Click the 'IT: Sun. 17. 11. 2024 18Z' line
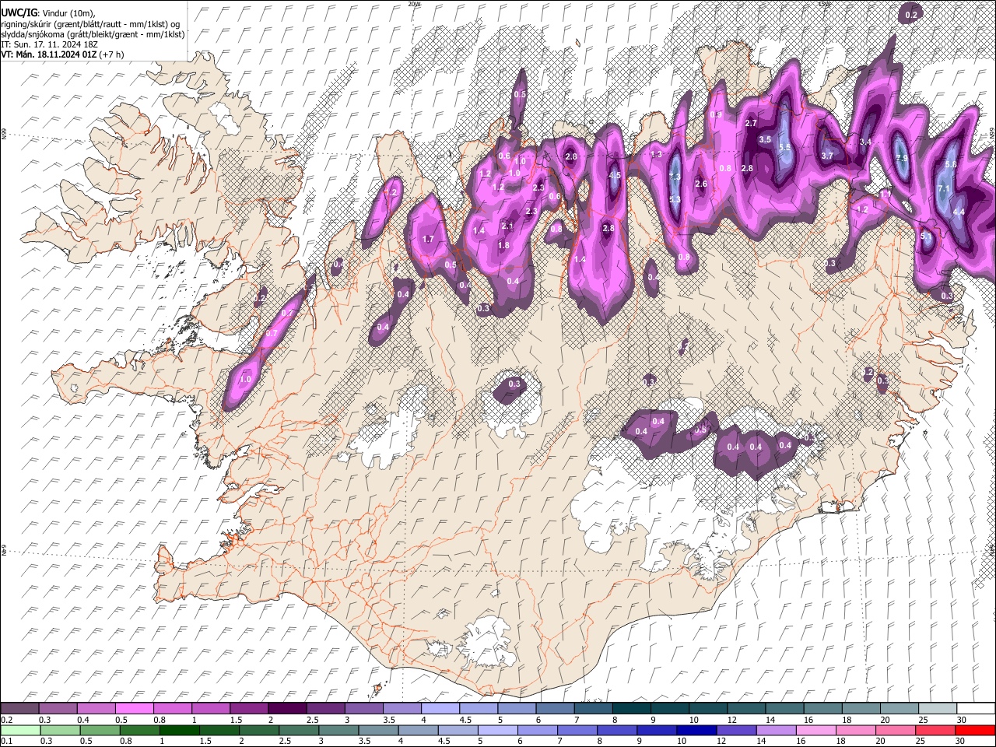The image size is (996, 747). click(49, 44)
